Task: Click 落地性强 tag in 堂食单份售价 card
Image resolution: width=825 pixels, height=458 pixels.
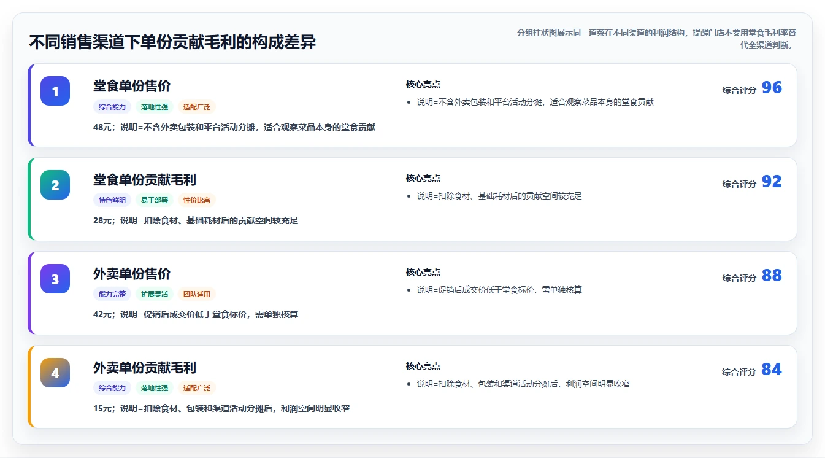Action: (155, 107)
